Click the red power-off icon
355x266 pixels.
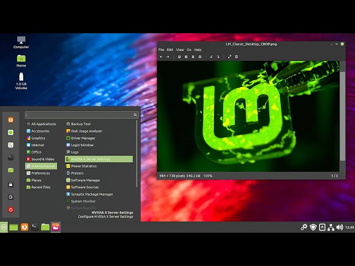11,209
